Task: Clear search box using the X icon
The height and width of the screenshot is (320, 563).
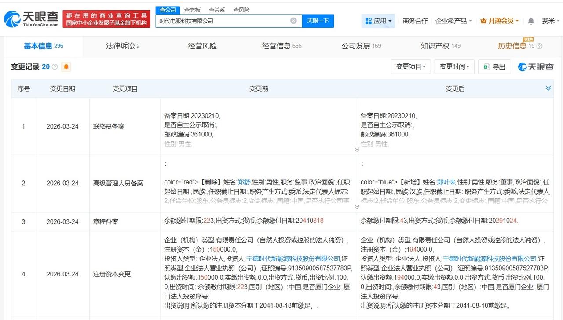Action: (x=293, y=21)
